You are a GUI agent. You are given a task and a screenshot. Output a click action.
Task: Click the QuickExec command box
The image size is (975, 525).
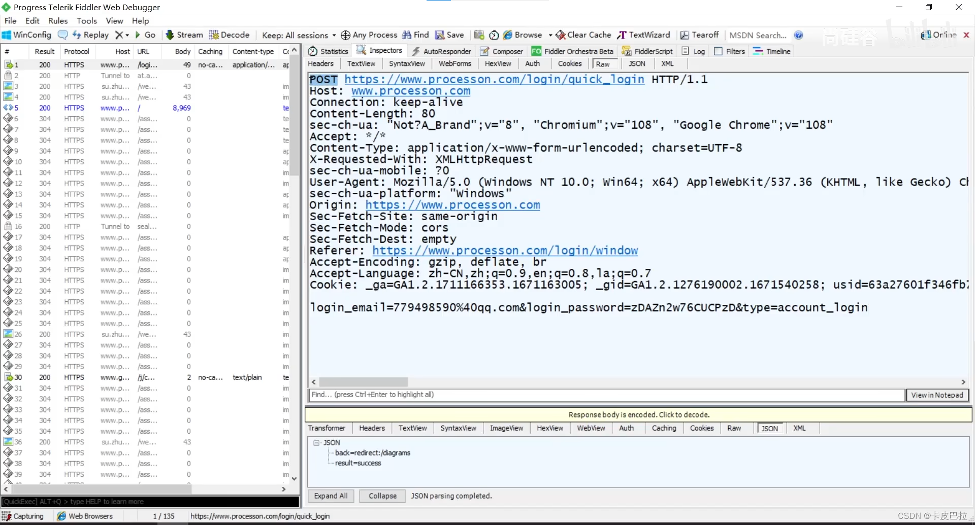(x=150, y=502)
